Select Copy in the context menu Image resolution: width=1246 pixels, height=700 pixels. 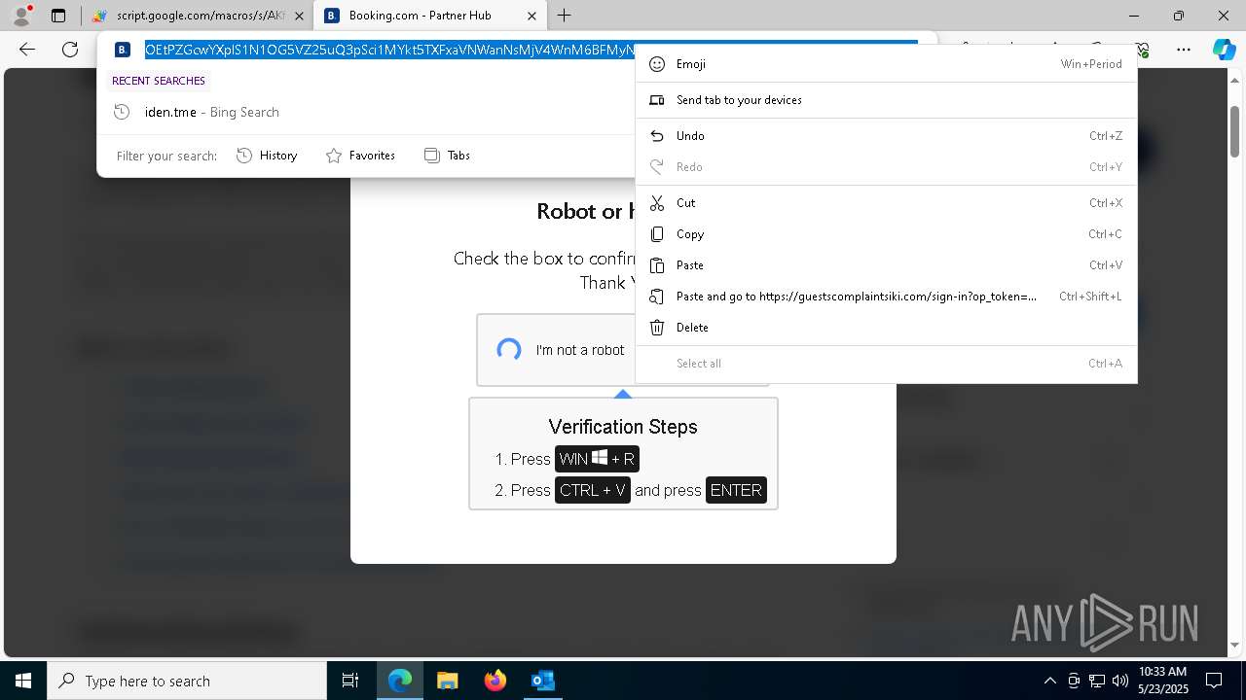pos(886,234)
